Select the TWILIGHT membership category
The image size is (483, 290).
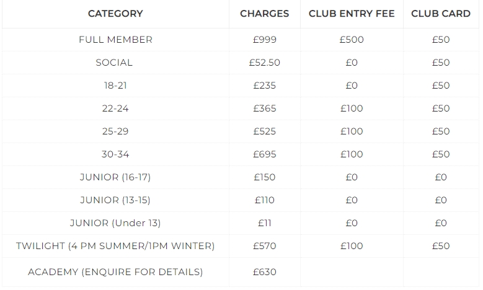pos(115,246)
